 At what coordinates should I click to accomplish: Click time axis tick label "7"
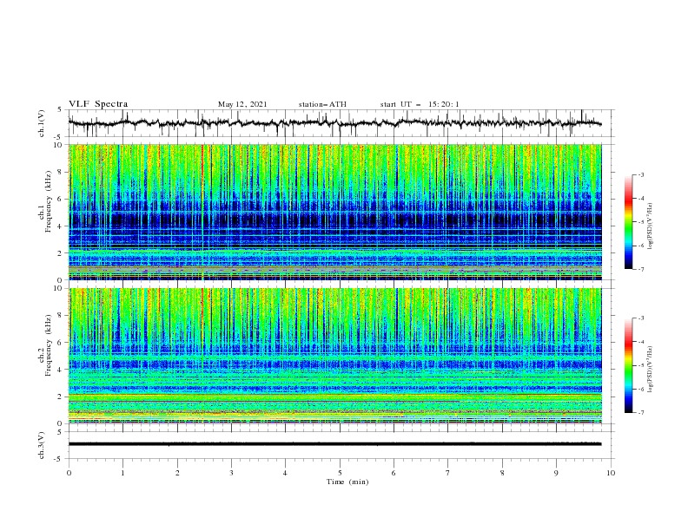point(448,473)
